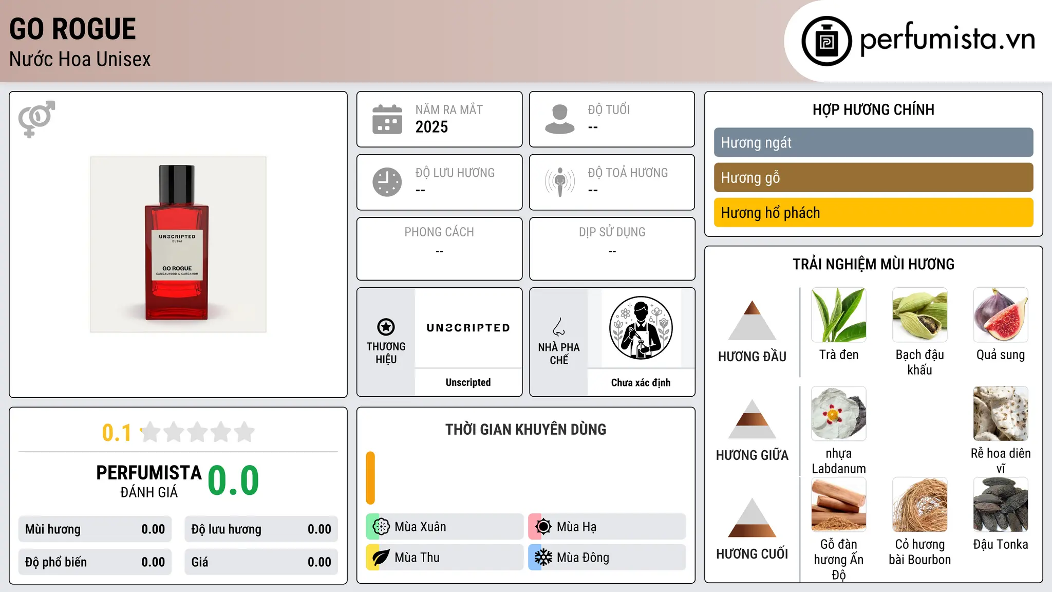Click the Hương Cuối pyramid icon

click(752, 517)
